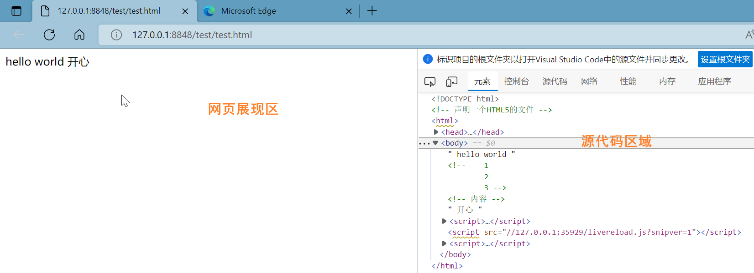Close the 127.0.0.1:8848/test/test.html tab

point(185,11)
